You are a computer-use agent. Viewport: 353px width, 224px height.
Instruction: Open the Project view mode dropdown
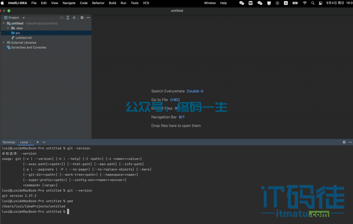[x=23, y=18]
